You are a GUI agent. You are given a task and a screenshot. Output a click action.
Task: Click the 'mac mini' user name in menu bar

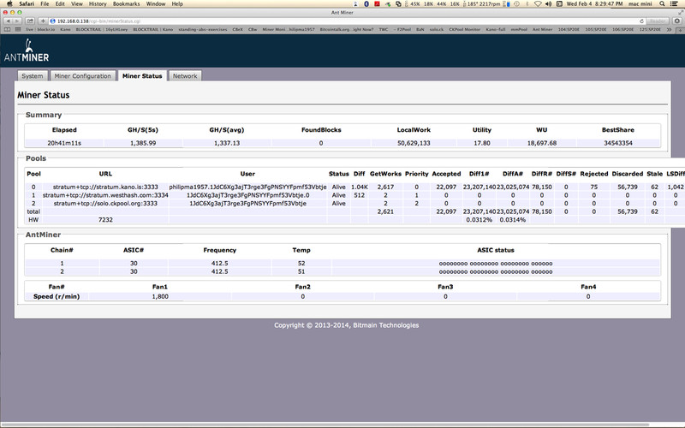tap(640, 3)
